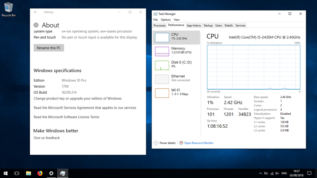The image size is (317, 178).
Task: Open the View menu in Task Manager
Action: (x=176, y=20)
